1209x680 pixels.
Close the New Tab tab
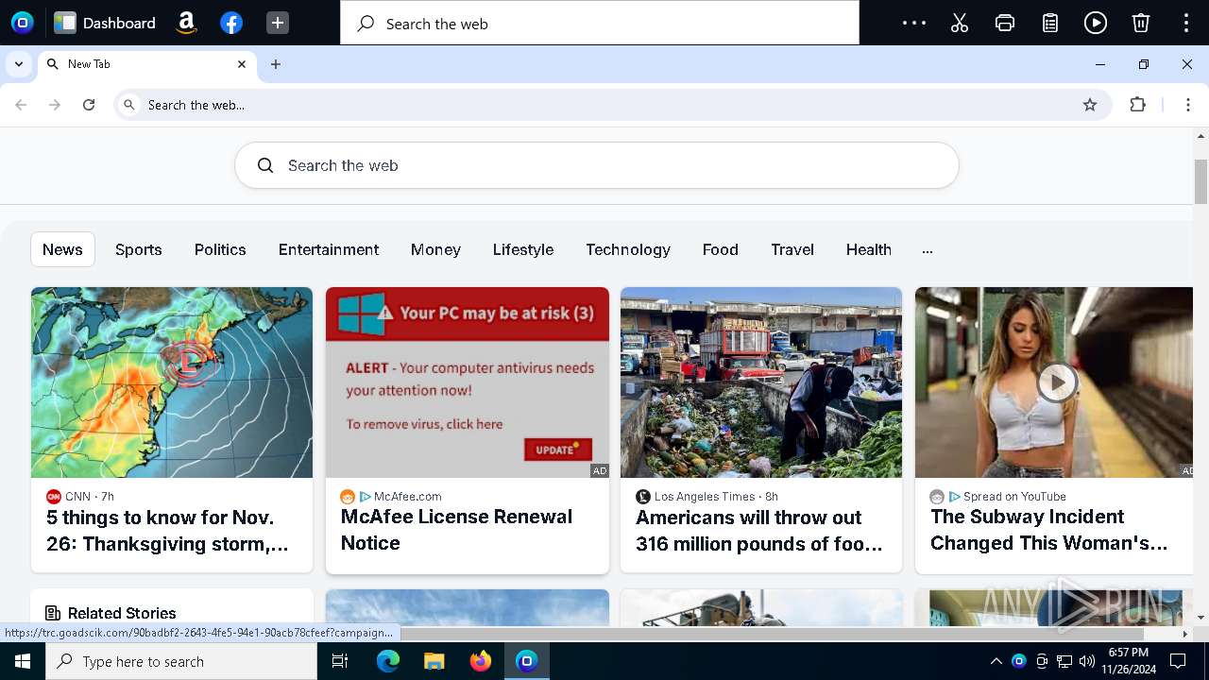[x=241, y=64]
